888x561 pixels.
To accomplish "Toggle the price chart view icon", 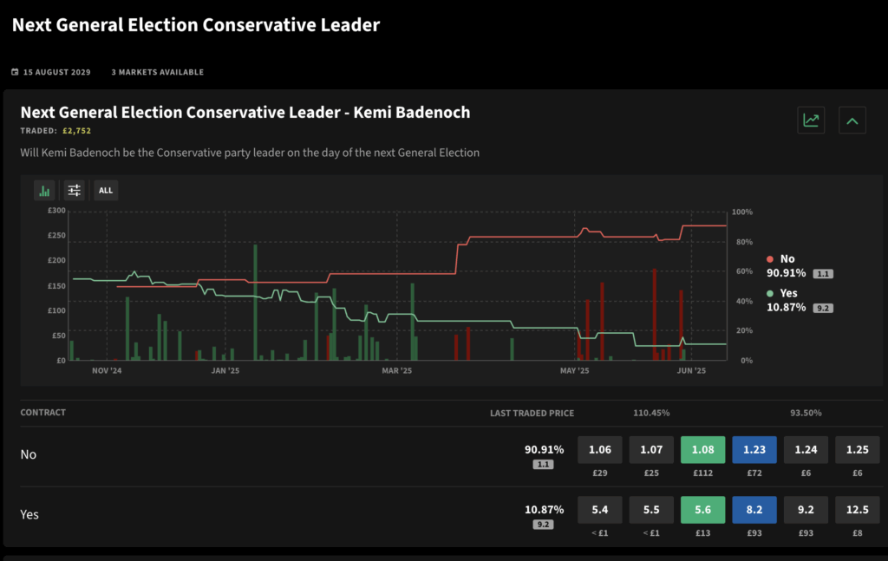I will (811, 120).
